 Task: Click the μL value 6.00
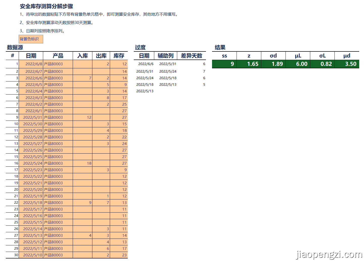point(298,64)
